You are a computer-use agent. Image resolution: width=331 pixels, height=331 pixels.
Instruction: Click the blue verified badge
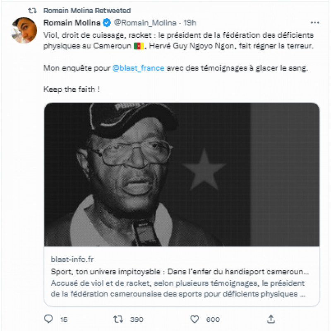pos(107,23)
